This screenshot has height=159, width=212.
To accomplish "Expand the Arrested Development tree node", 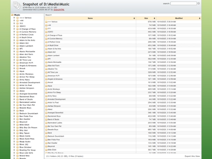I will click(14, 82).
